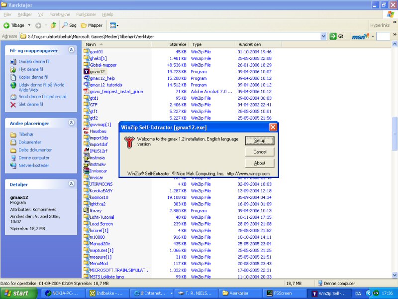Open the Vis menu
398x299 pixels.
(41, 14)
